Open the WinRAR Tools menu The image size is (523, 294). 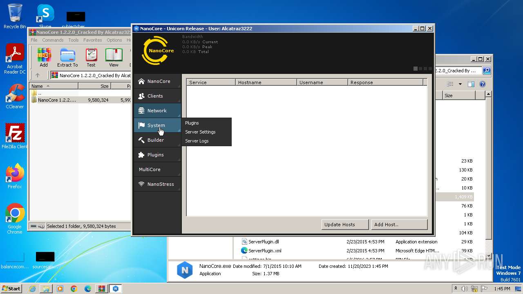[x=74, y=40]
